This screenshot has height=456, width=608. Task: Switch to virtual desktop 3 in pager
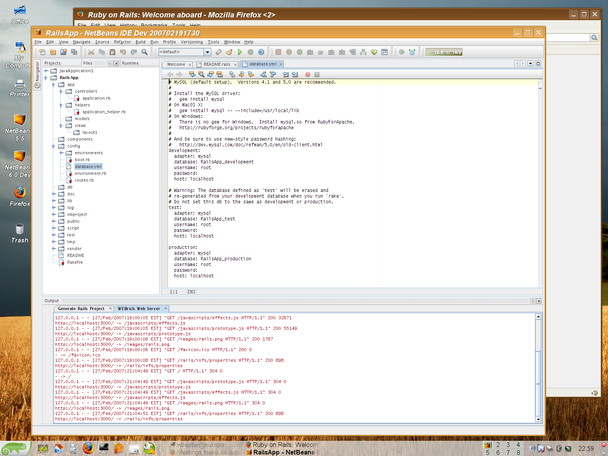click(508, 445)
